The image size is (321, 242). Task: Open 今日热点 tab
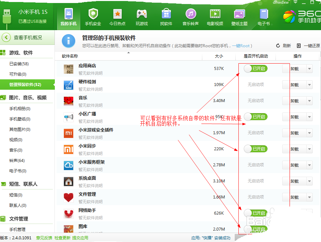pos(117,17)
